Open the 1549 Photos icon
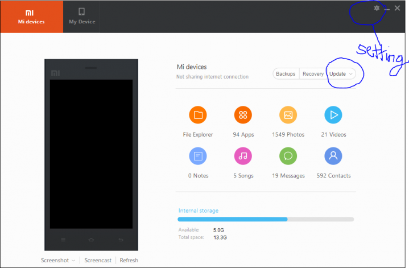Screen dimensions: 409x268 (288, 115)
